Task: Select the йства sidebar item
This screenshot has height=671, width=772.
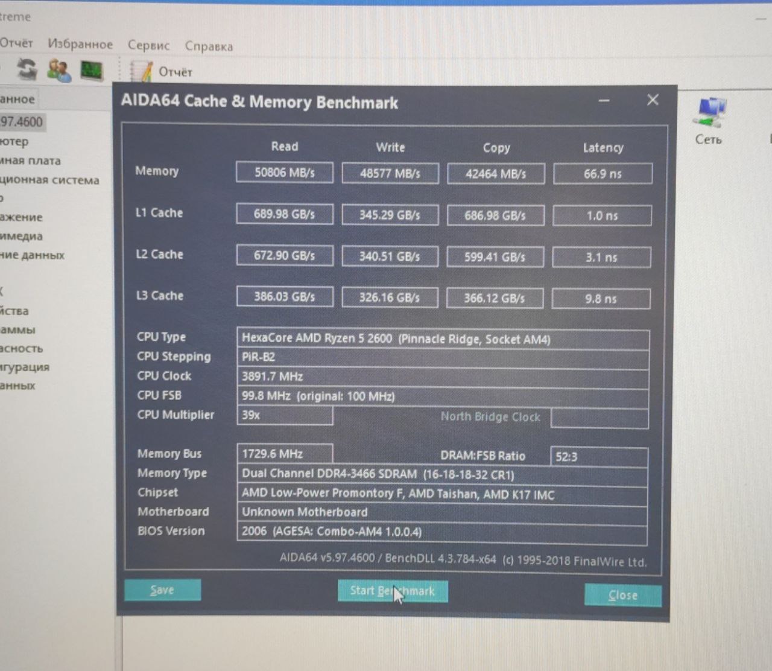Action: [14, 311]
